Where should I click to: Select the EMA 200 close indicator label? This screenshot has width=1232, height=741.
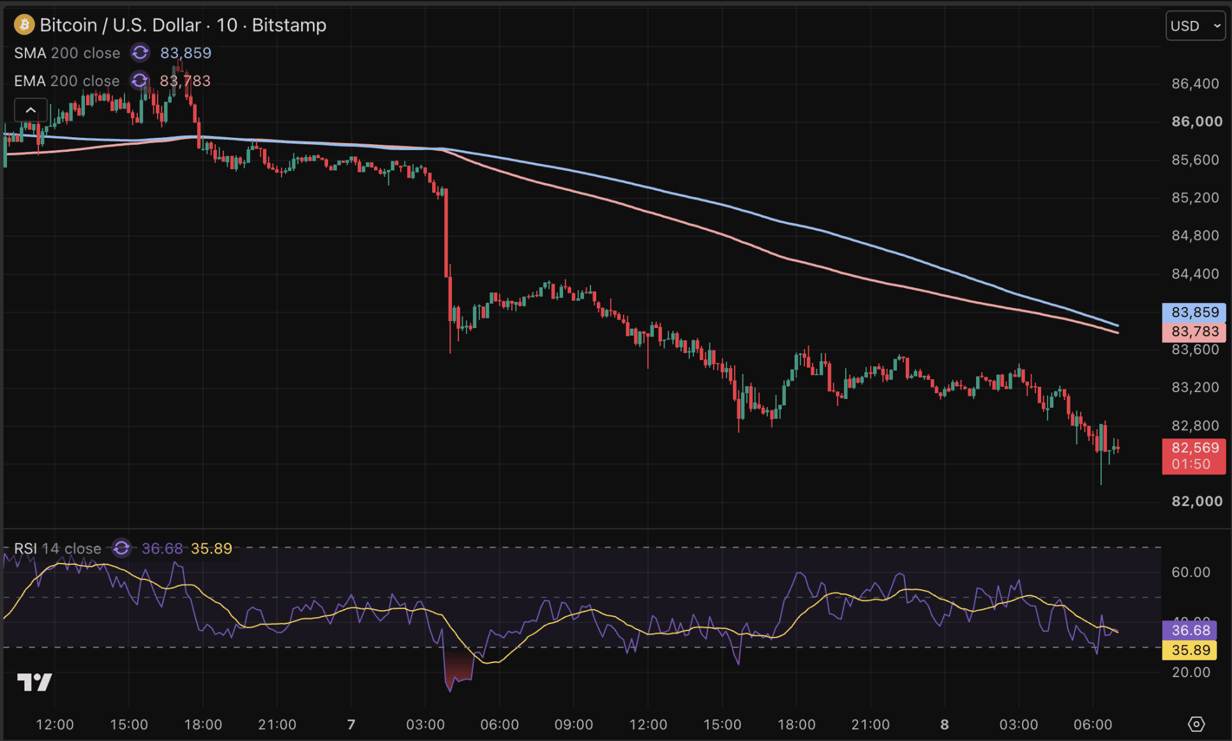click(x=67, y=81)
